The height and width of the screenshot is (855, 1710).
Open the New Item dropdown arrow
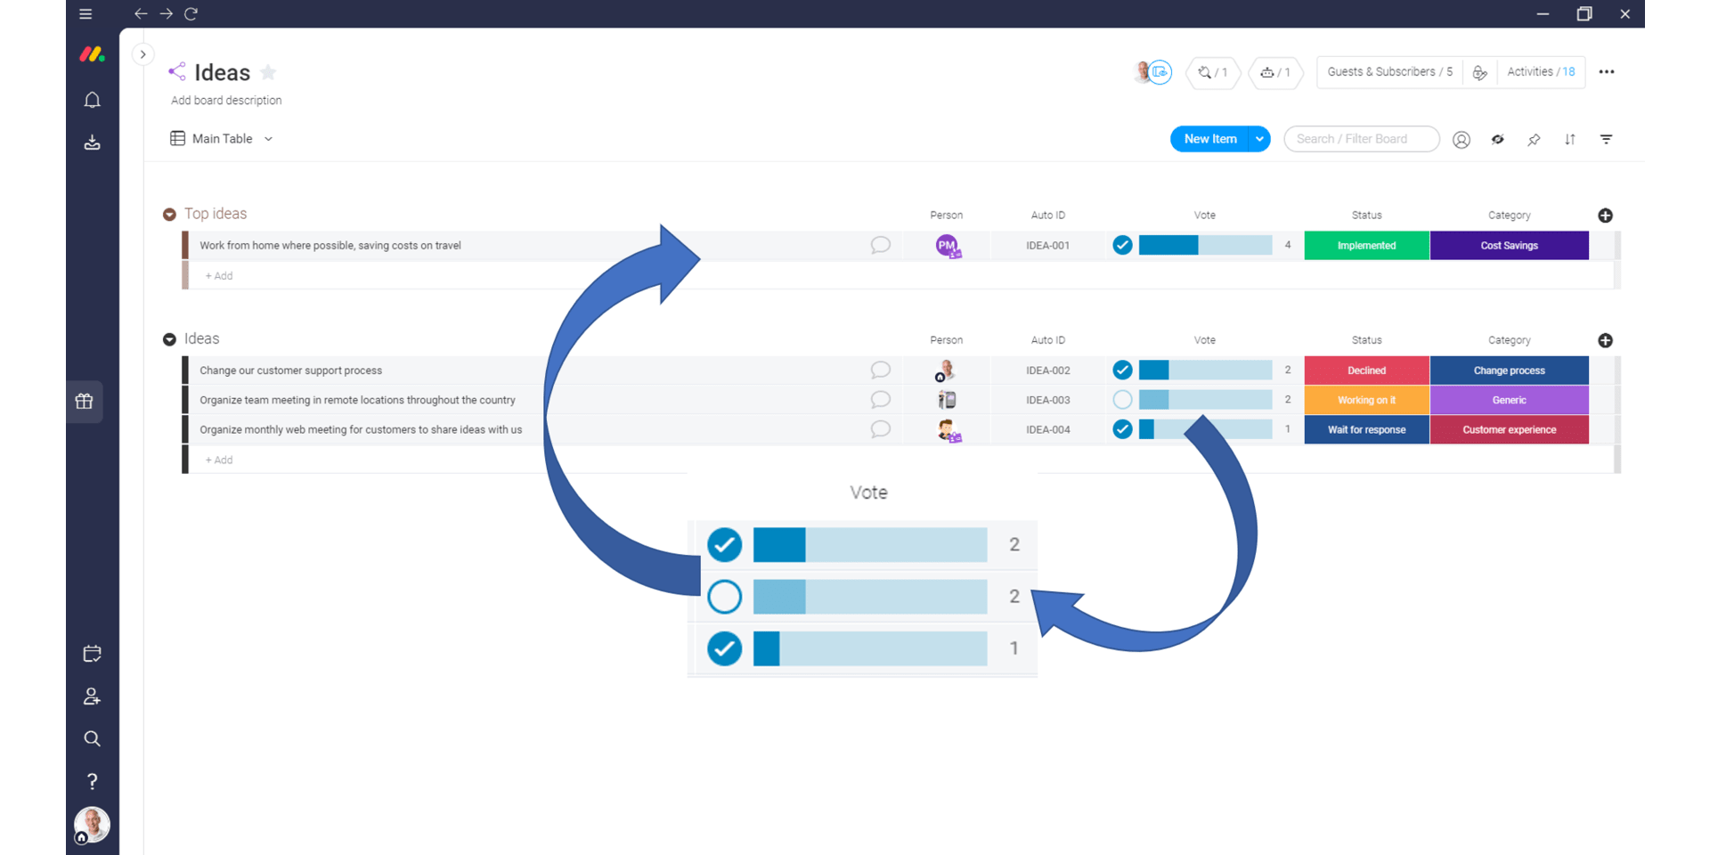pyautogui.click(x=1259, y=139)
